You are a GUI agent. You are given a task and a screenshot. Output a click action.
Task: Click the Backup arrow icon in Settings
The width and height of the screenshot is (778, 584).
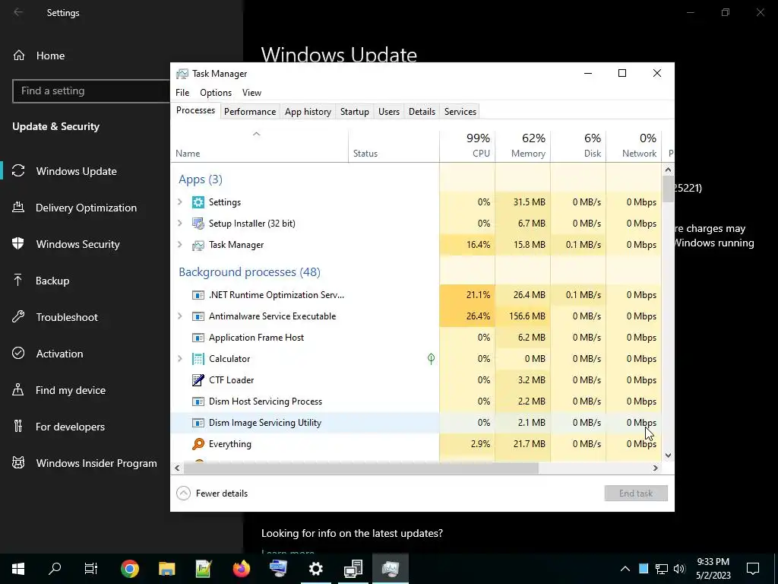[18, 280]
